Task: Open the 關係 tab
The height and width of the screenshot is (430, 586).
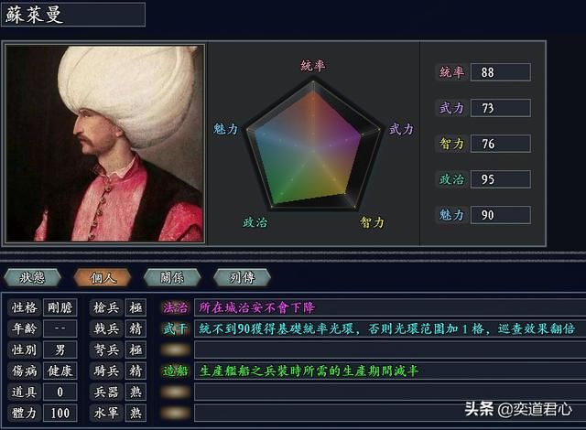Action: click(172, 277)
